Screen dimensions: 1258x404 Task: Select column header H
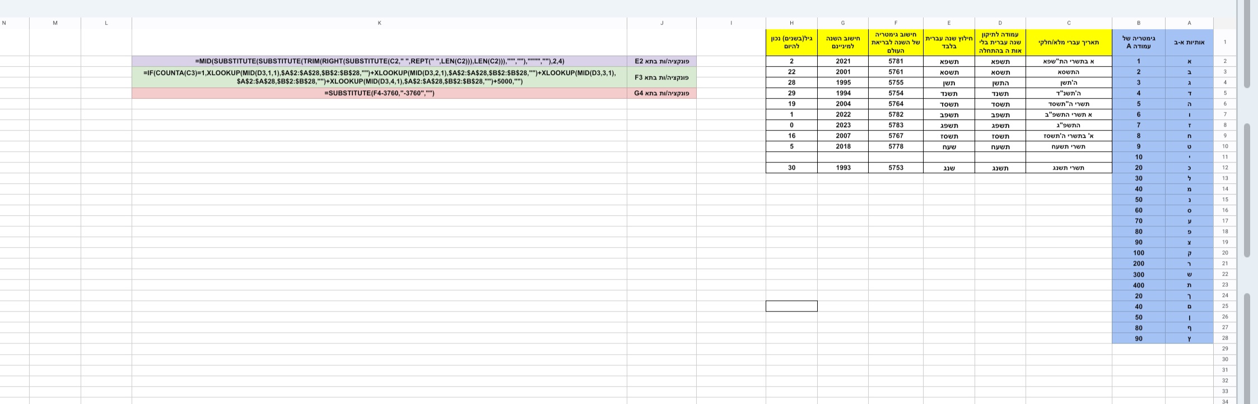click(791, 23)
